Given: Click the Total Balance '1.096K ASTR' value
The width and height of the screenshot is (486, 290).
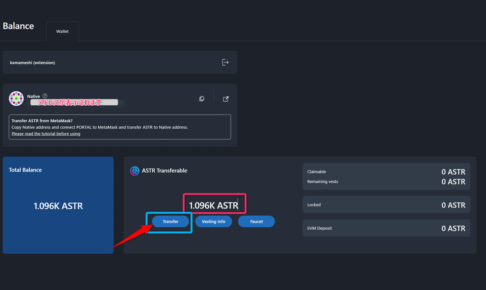Looking at the screenshot, I should tap(58, 206).
